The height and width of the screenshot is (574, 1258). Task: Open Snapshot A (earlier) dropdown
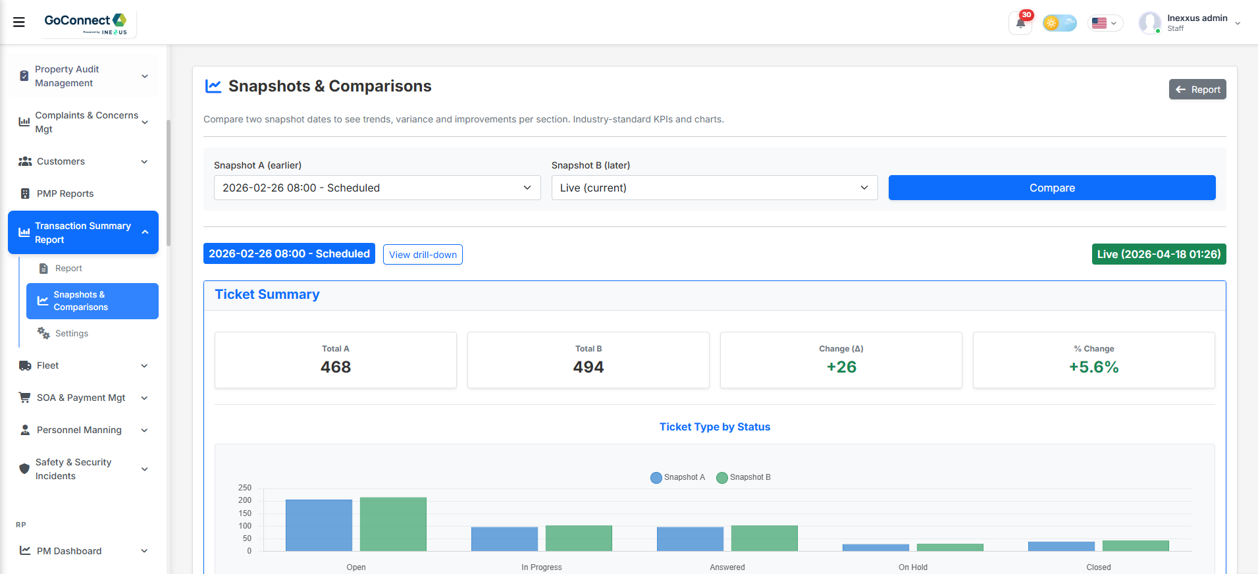(x=377, y=188)
